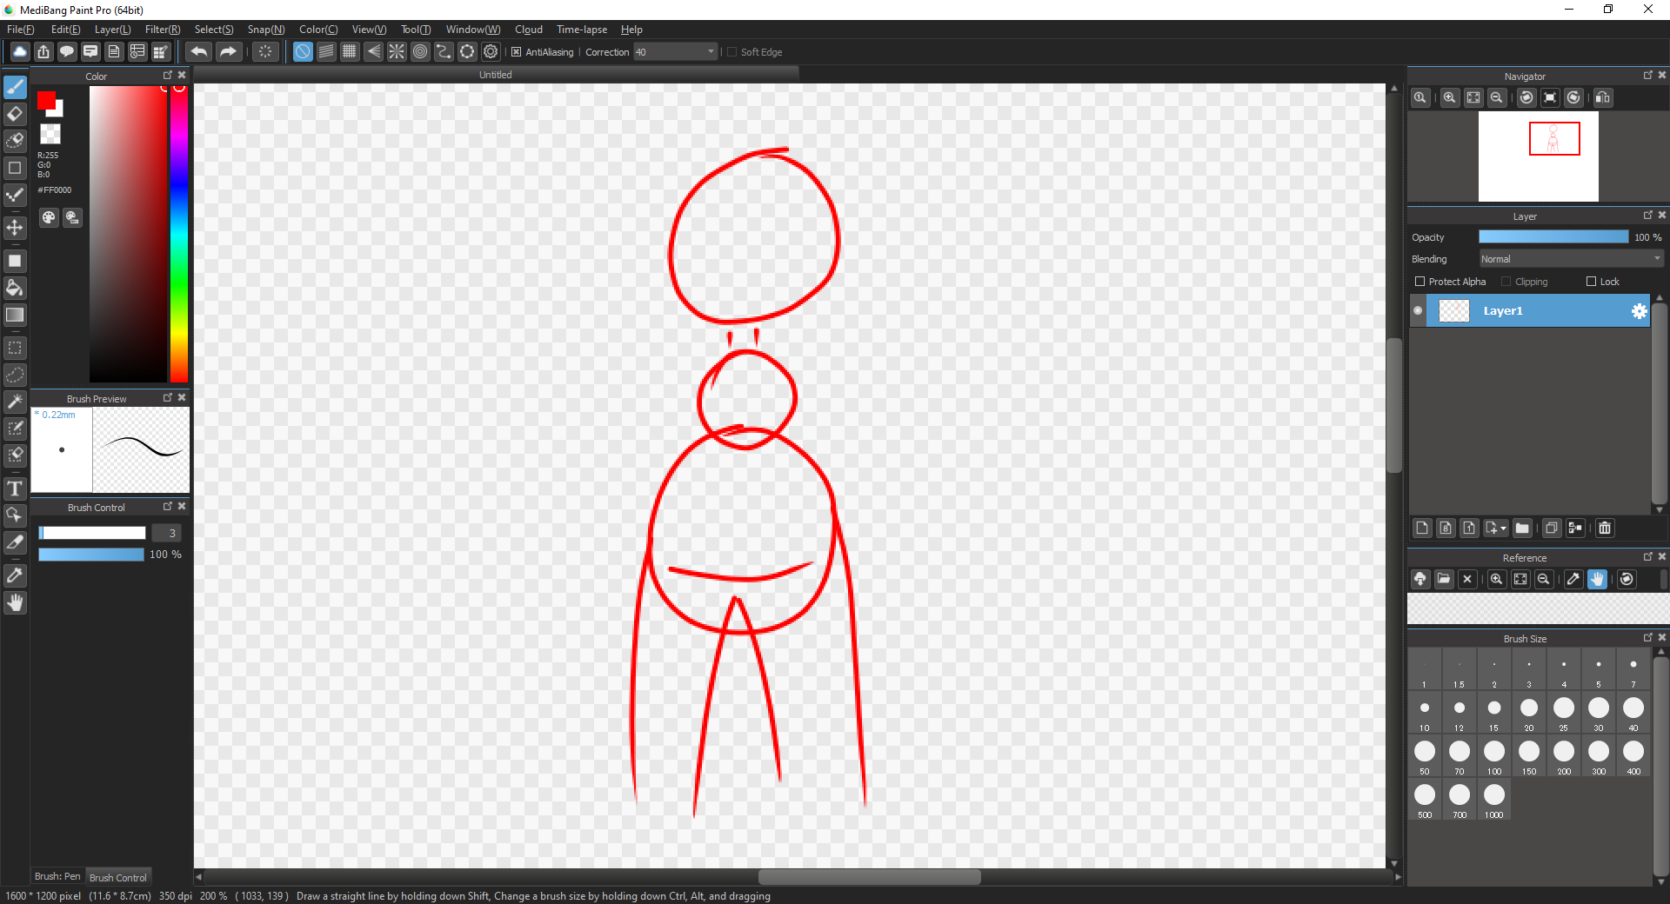This screenshot has height=904, width=1670.
Task: Click the brush size value field
Action: (x=167, y=533)
